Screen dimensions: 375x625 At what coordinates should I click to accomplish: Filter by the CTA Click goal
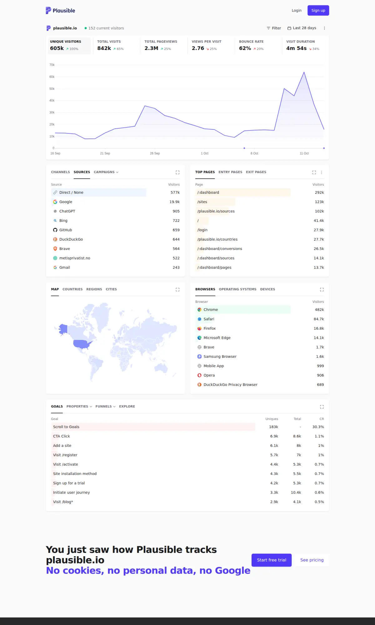coord(187,436)
